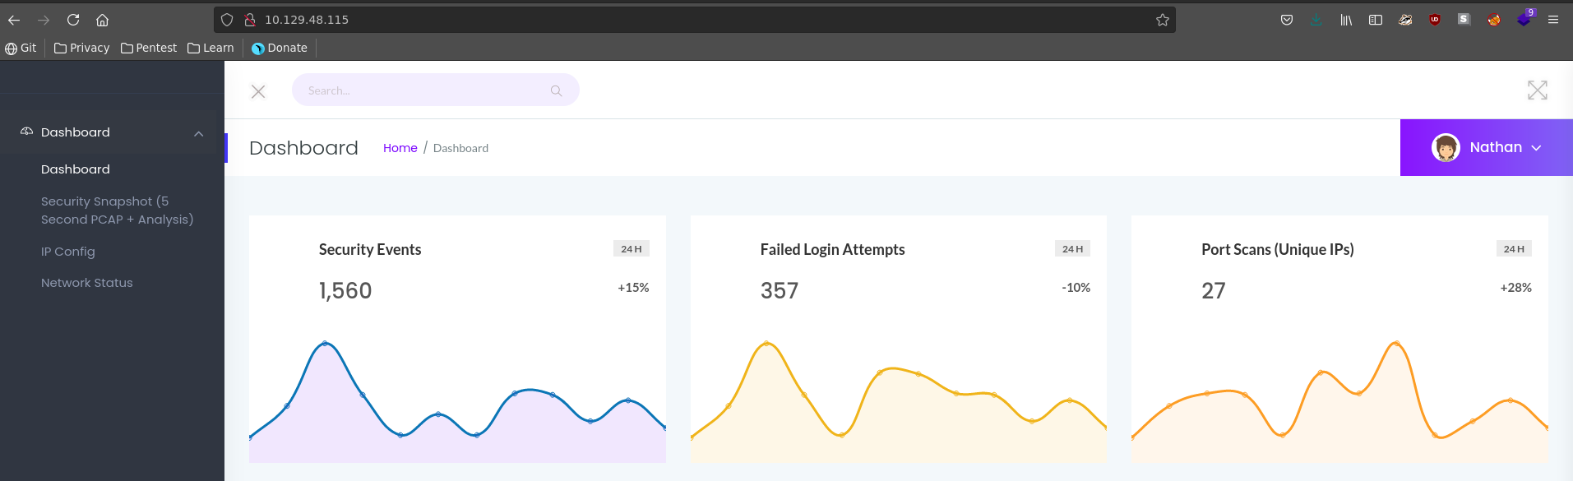Open the Firefox hamburger menu
The image size is (1573, 481).
pyautogui.click(x=1552, y=20)
